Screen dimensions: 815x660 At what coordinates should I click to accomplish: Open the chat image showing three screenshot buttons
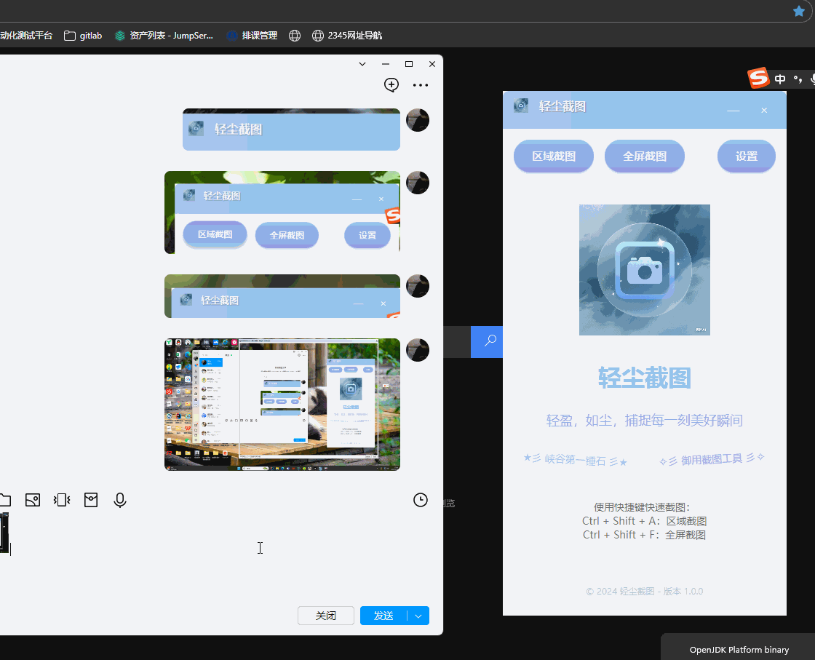tap(282, 212)
